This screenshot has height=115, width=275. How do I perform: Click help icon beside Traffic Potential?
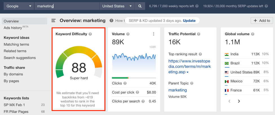click(199, 34)
